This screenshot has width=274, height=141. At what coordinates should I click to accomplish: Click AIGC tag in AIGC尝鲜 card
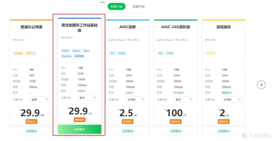pos(112,53)
